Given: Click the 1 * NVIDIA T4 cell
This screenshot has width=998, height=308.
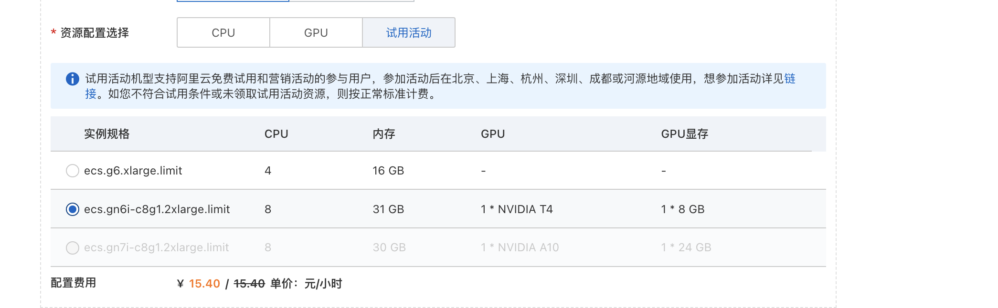Looking at the screenshot, I should click(x=517, y=209).
